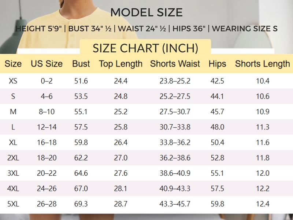
Task: Select the hips value 44.1
Action: [217, 96]
